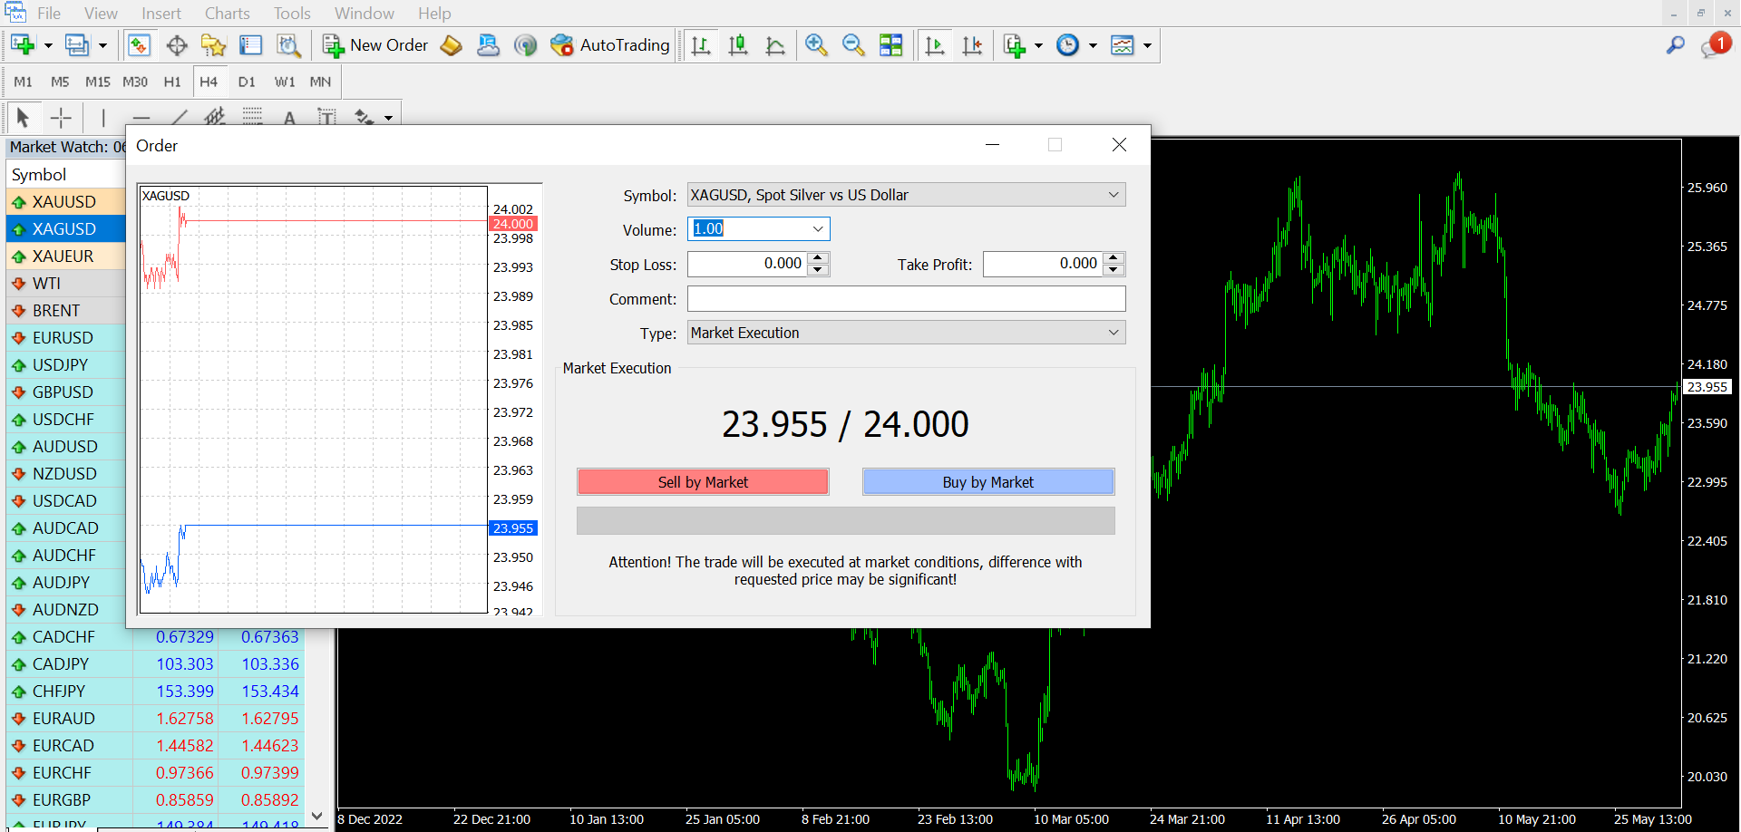The height and width of the screenshot is (832, 1741).
Task: Select XAUUSD in Market Watch
Action: [x=65, y=202]
